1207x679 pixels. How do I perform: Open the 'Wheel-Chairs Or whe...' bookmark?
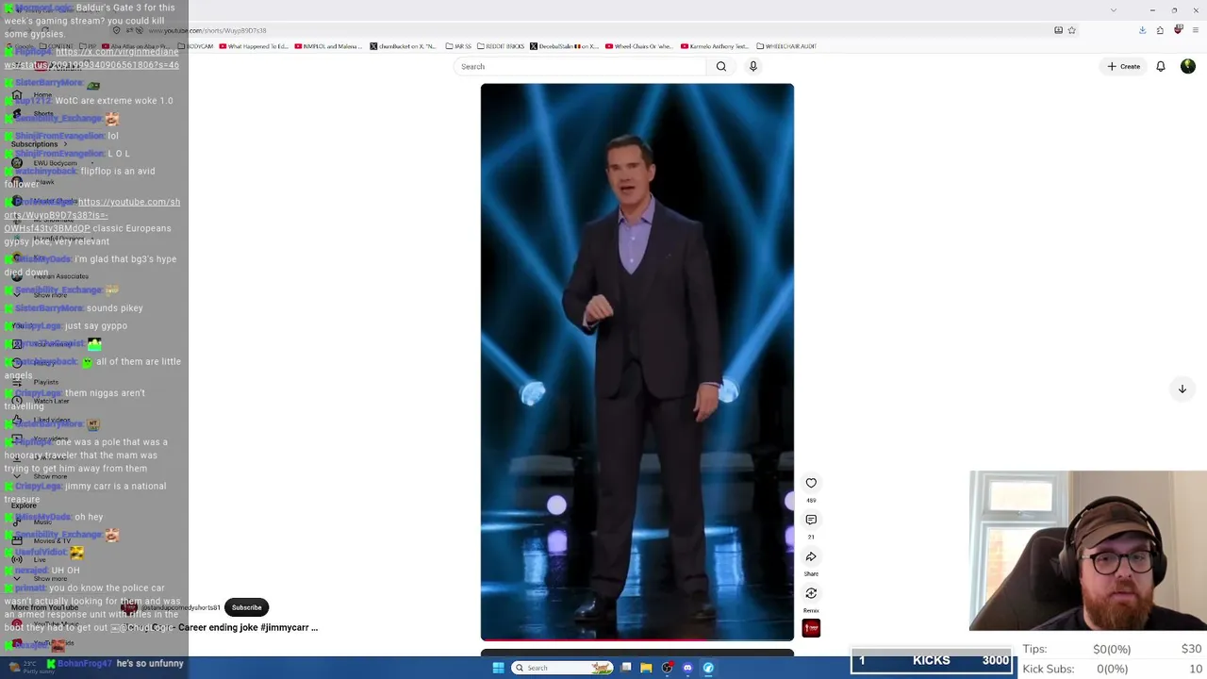[x=638, y=46]
